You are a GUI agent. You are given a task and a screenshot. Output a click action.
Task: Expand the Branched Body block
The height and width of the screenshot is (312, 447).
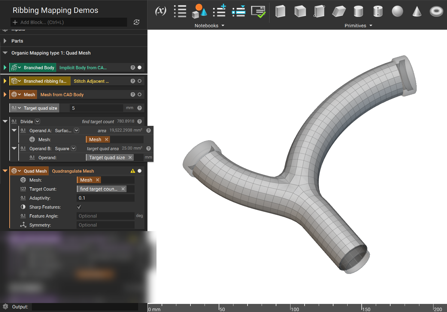(5, 67)
